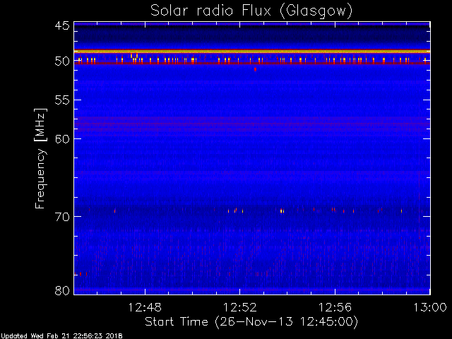Select the 80 MHz frequency axis label
Screen dimensions: 452x339
[62, 290]
